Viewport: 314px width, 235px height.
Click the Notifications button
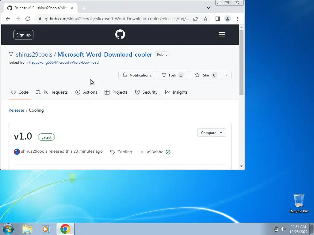(137, 75)
